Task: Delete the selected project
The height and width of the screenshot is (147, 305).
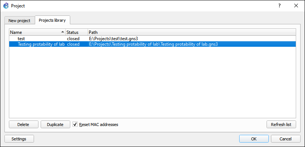Action: coord(23,125)
